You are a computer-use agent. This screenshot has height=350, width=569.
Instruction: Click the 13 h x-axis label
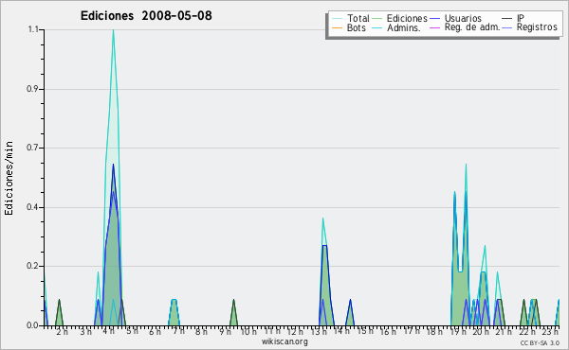(319, 331)
